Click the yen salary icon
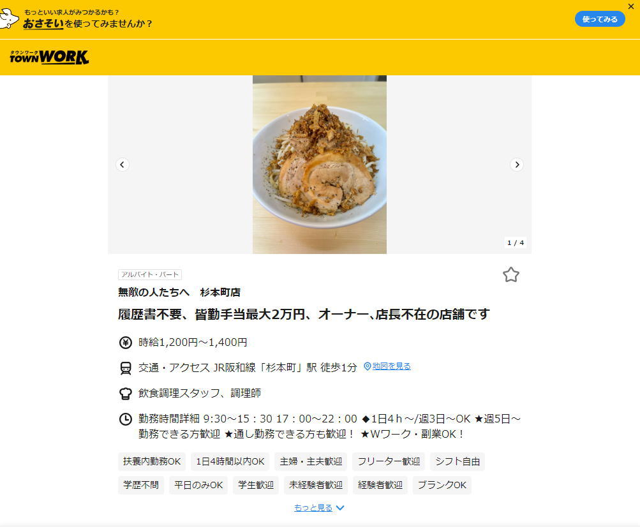 click(x=125, y=343)
